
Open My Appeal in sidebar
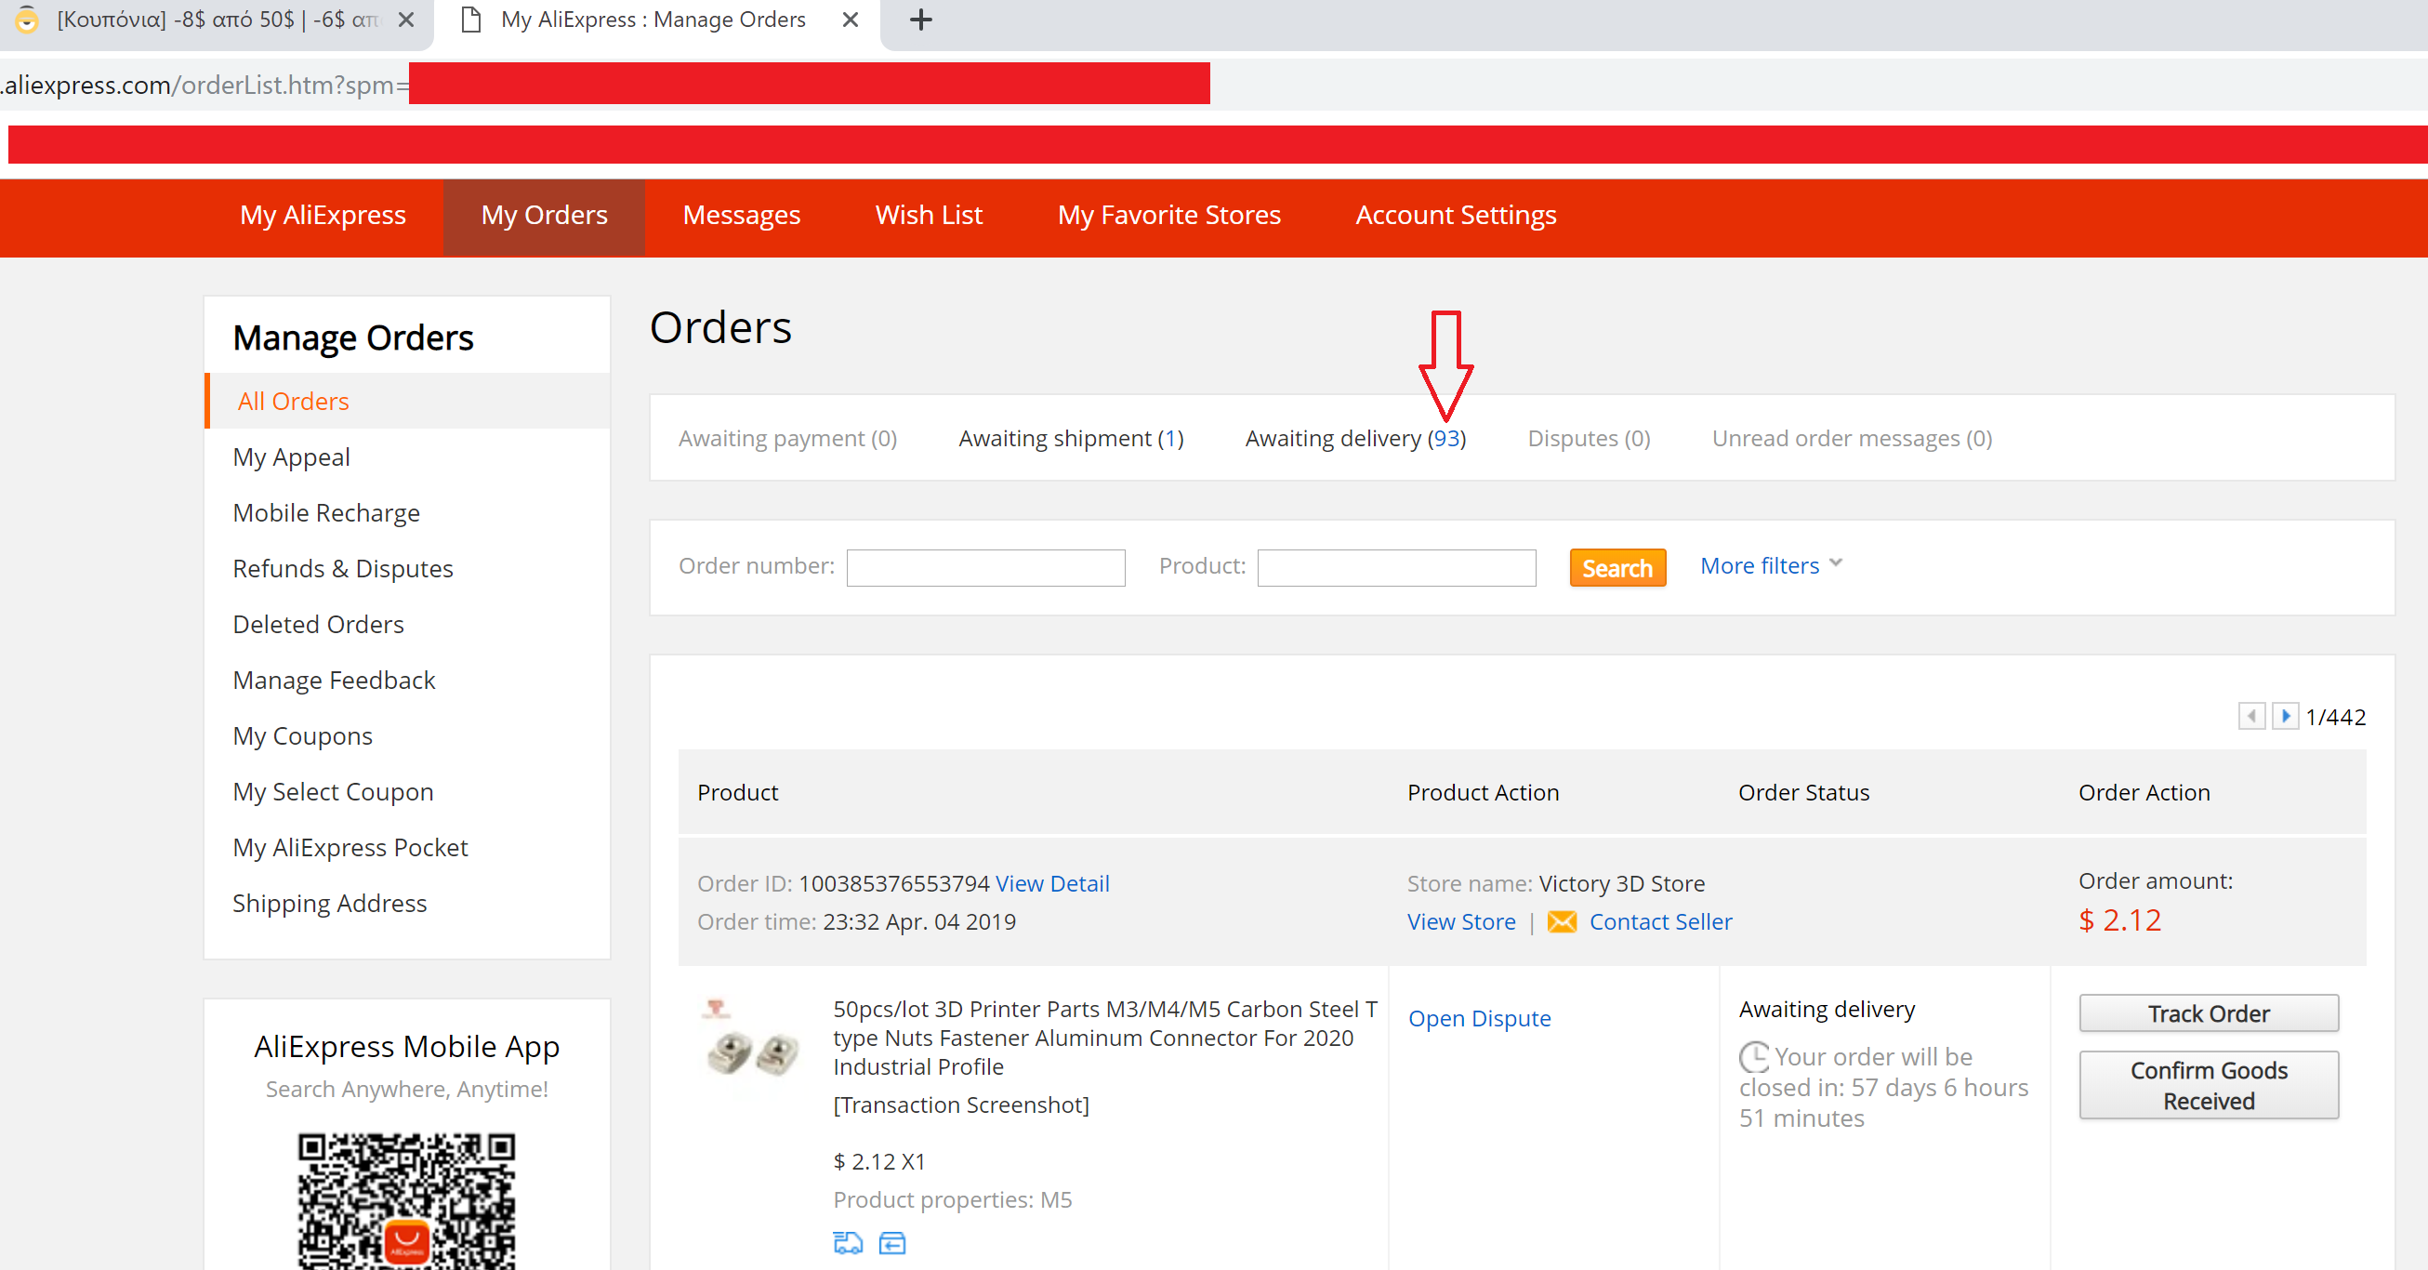coord(291,457)
